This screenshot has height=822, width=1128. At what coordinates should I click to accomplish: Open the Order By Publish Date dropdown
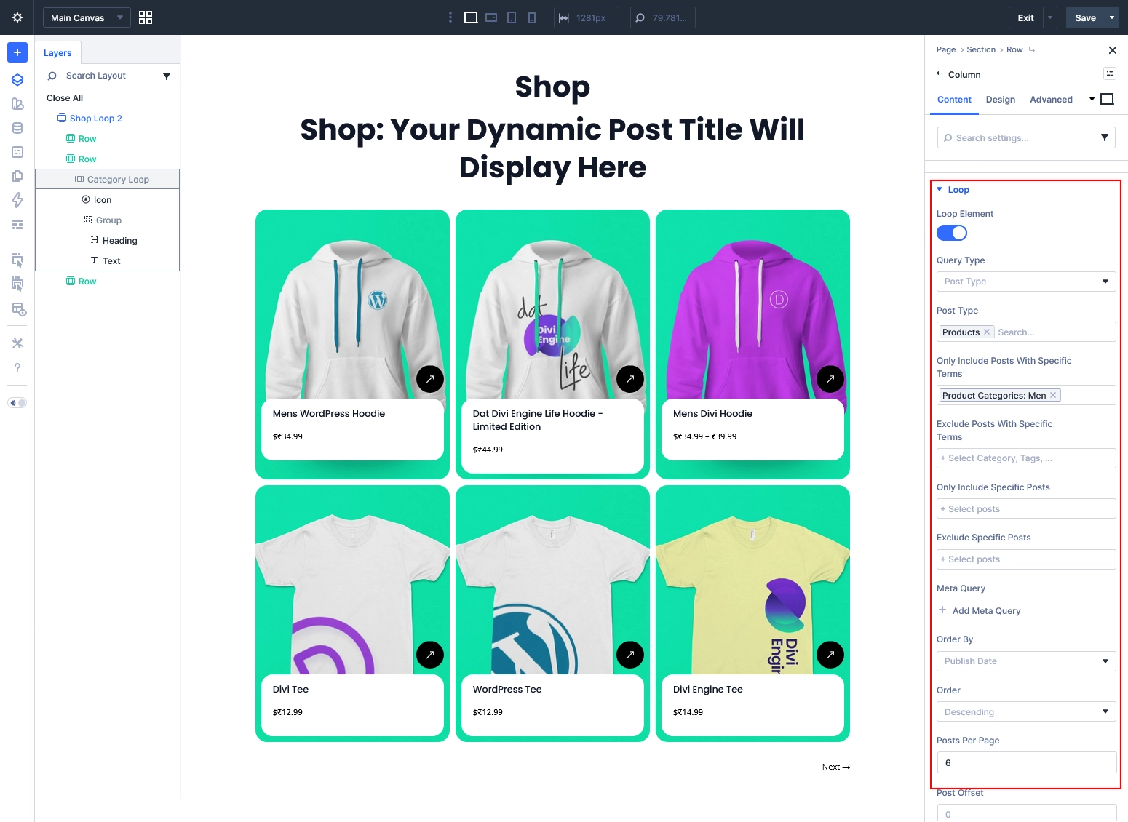[x=1025, y=661]
